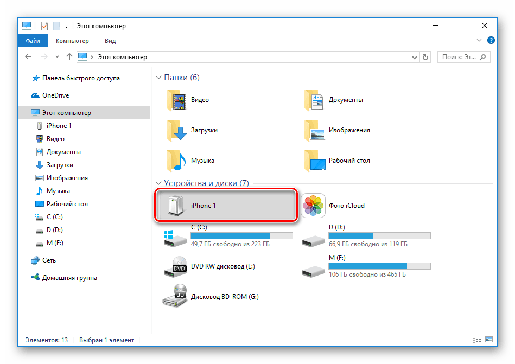Click Properties icon in quick access toolbar
The image size is (515, 364).
point(44,25)
